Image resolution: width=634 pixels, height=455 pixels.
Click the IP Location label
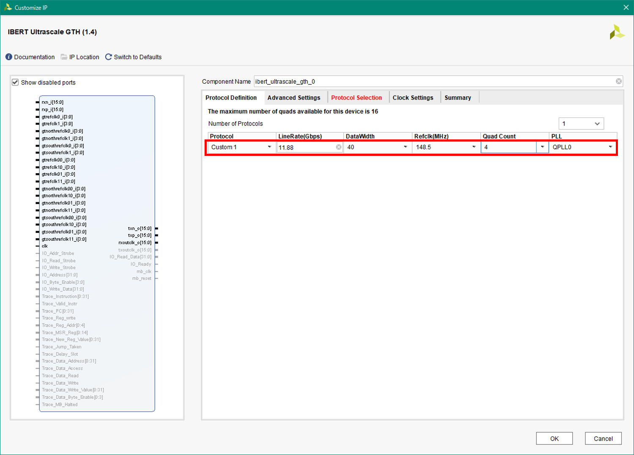(x=84, y=57)
